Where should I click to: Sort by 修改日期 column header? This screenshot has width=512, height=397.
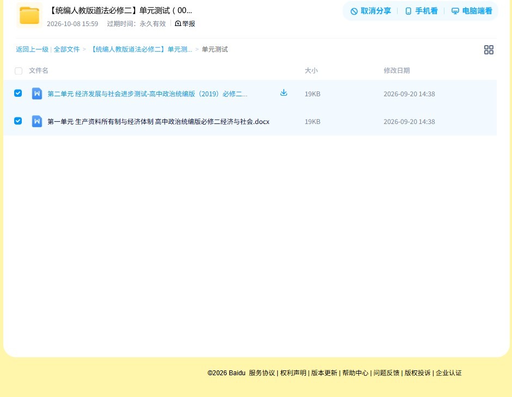coord(397,70)
